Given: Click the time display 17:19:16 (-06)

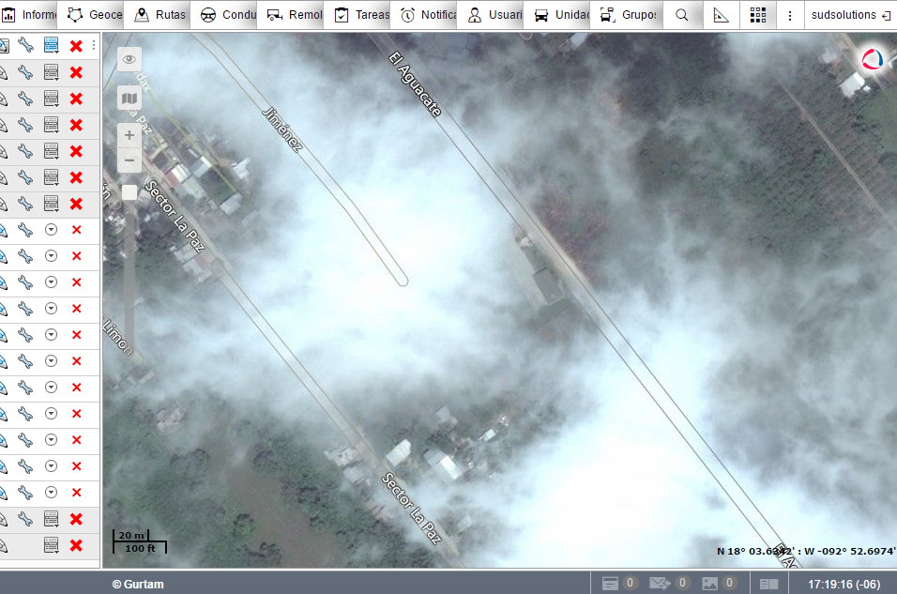Looking at the screenshot, I should point(844,584).
